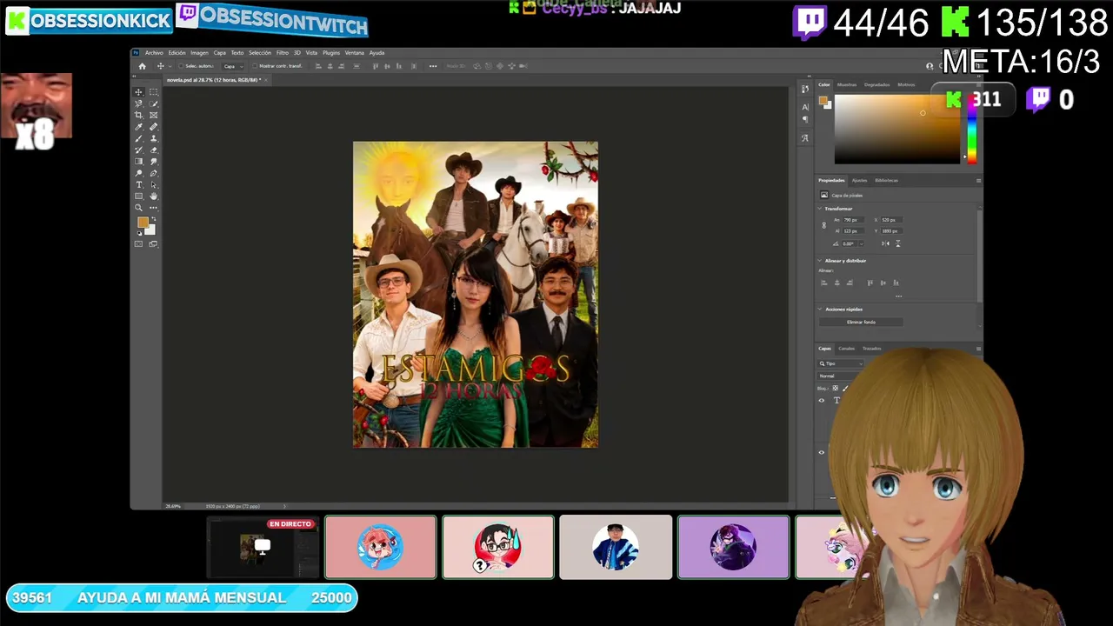
Task: Select the Move tool in the toolbox
Action: tap(138, 92)
